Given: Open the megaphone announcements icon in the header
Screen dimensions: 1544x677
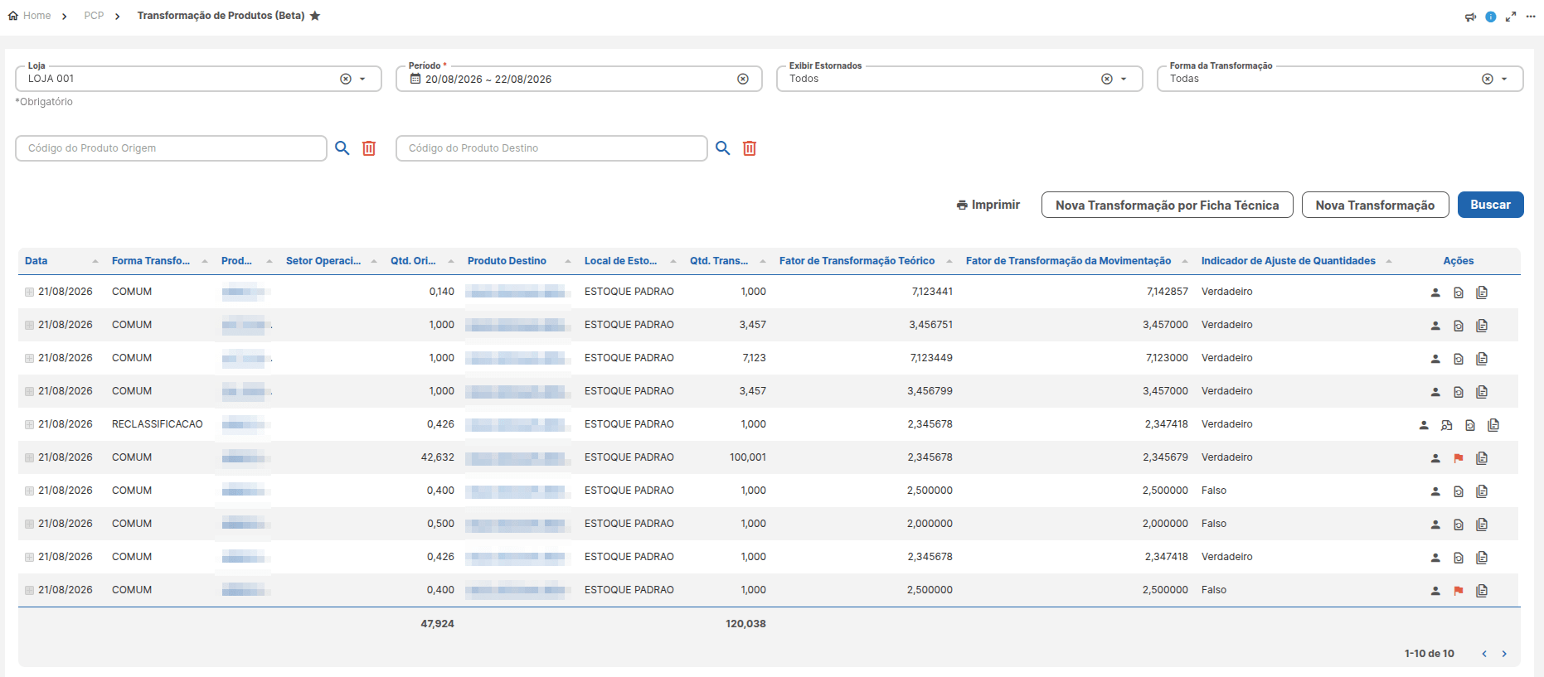Looking at the screenshot, I should coord(1470,17).
